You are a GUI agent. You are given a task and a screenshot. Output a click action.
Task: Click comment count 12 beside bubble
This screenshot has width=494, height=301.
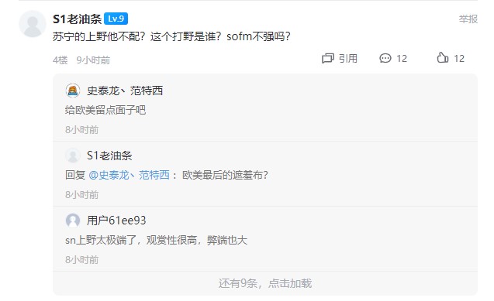(402, 59)
